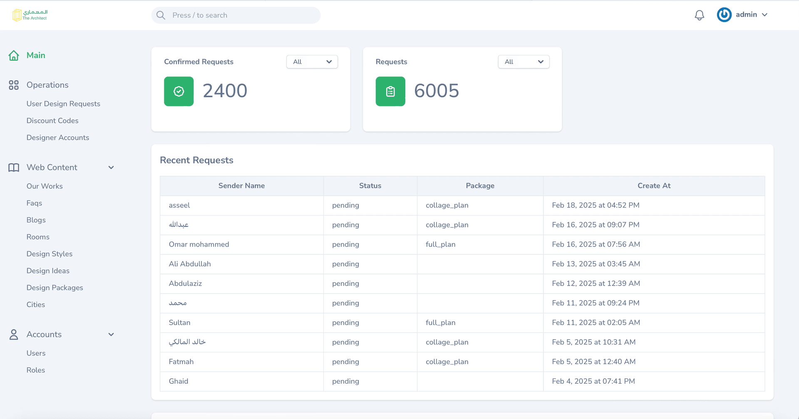Click the person icon beside Accounts
Screen dimensions: 799x419
pos(14,334)
